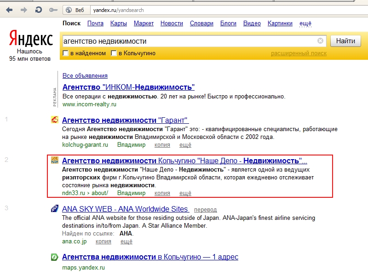This screenshot has height=276, width=368.
Task: Open 'Агентства недвижимости в Кольчугино — 1 адрес'
Action: coord(150,257)
